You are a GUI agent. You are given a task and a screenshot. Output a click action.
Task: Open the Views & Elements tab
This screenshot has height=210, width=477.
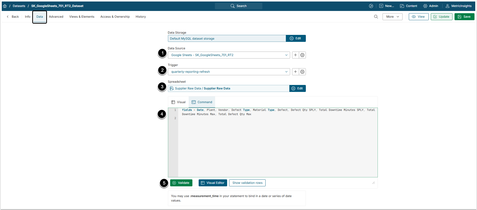82,17
